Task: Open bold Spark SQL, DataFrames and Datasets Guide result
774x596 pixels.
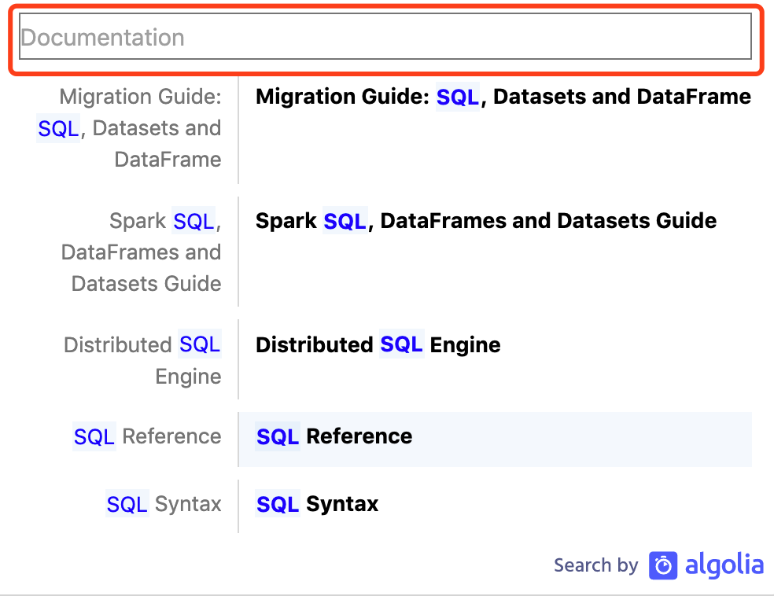Action: (x=486, y=221)
